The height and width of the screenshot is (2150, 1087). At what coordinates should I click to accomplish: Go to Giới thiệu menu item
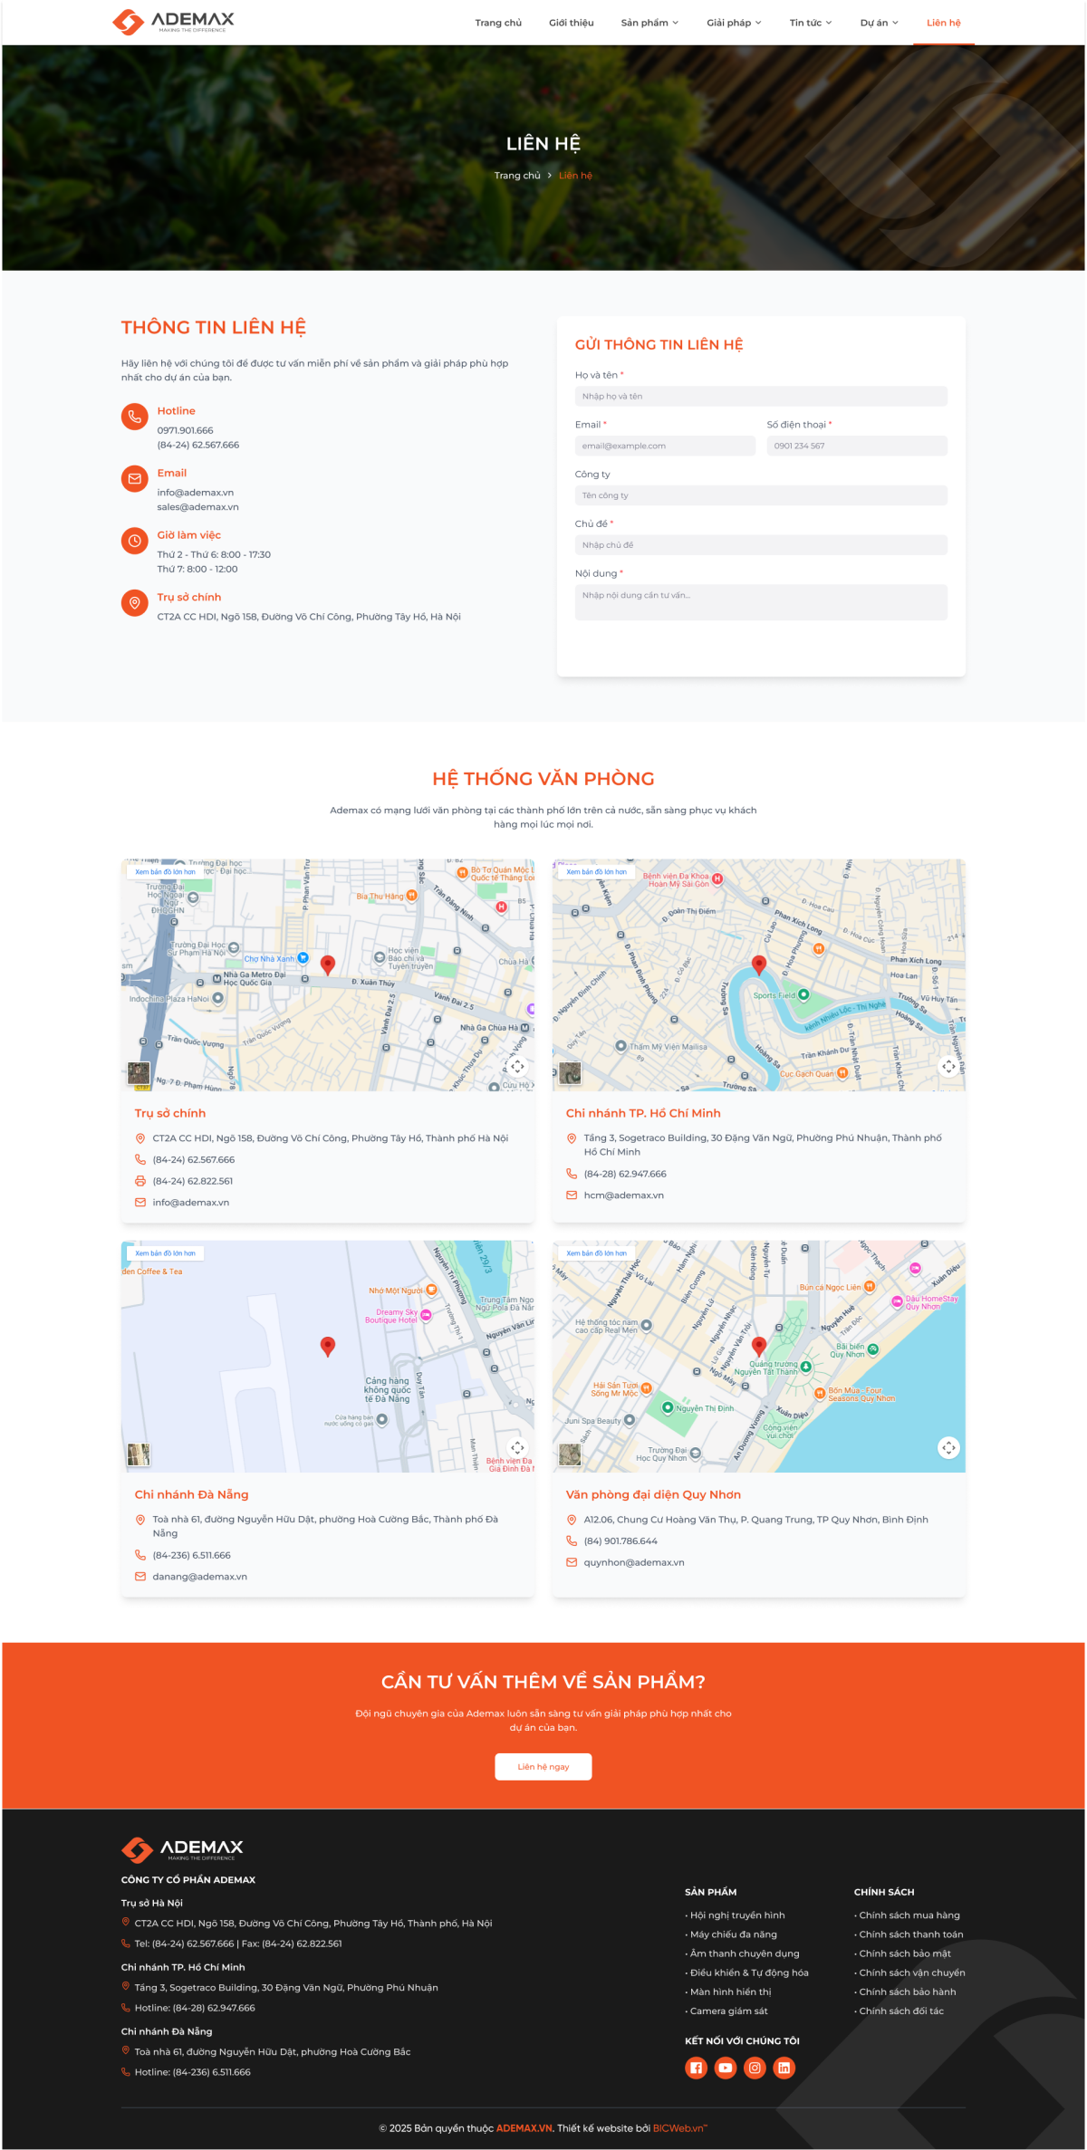(571, 23)
